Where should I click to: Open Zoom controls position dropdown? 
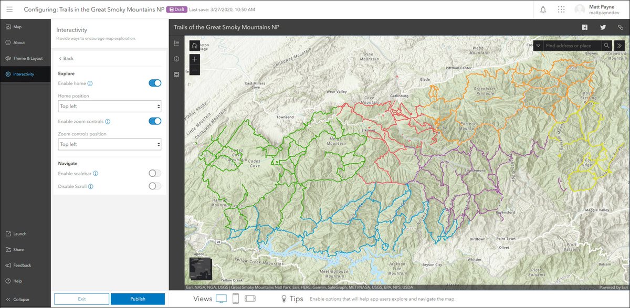click(109, 144)
